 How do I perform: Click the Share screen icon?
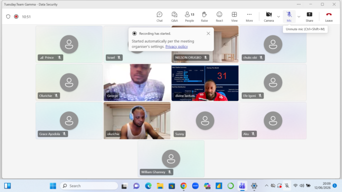[x=309, y=17]
